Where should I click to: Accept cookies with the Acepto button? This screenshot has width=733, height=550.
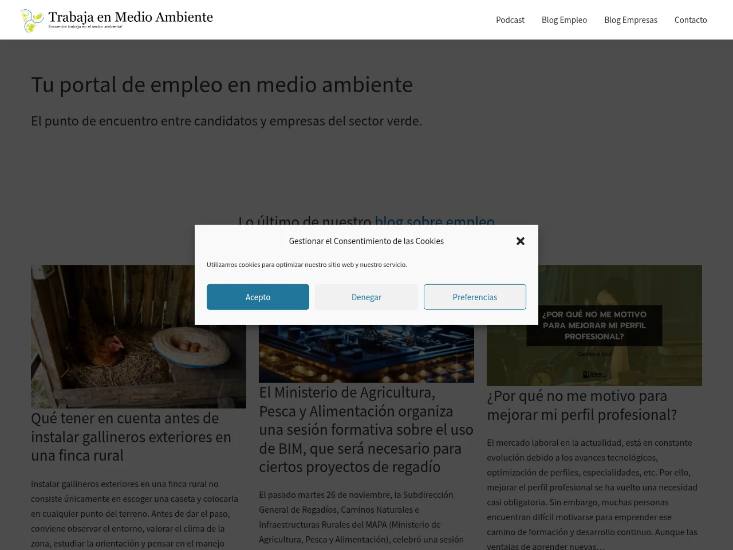point(258,297)
